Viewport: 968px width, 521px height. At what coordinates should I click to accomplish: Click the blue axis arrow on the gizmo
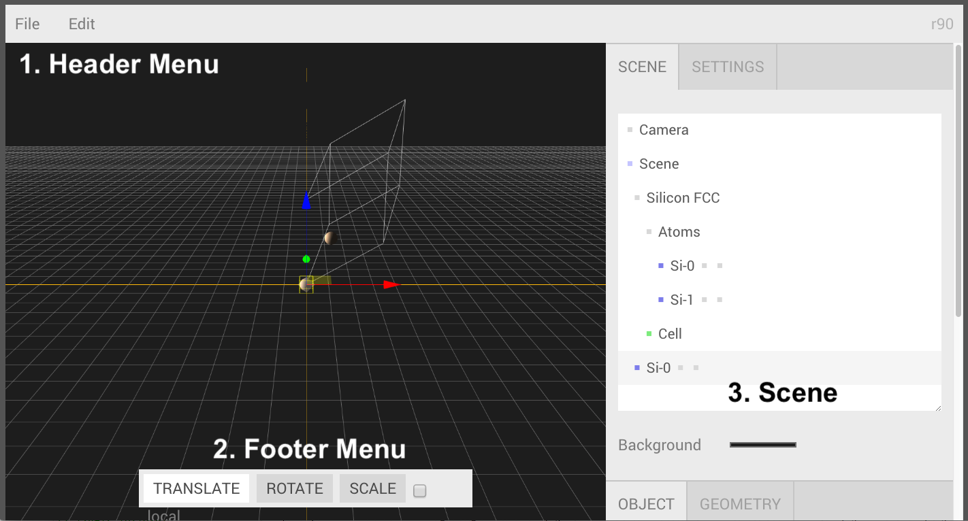[x=306, y=201]
